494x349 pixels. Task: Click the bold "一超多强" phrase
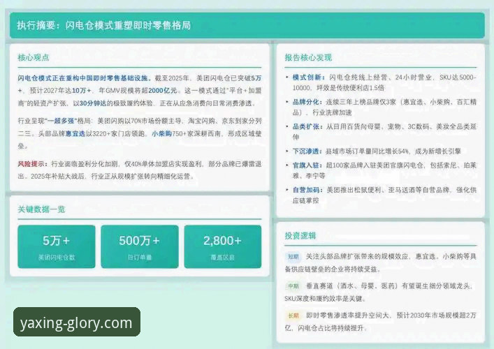(61, 121)
